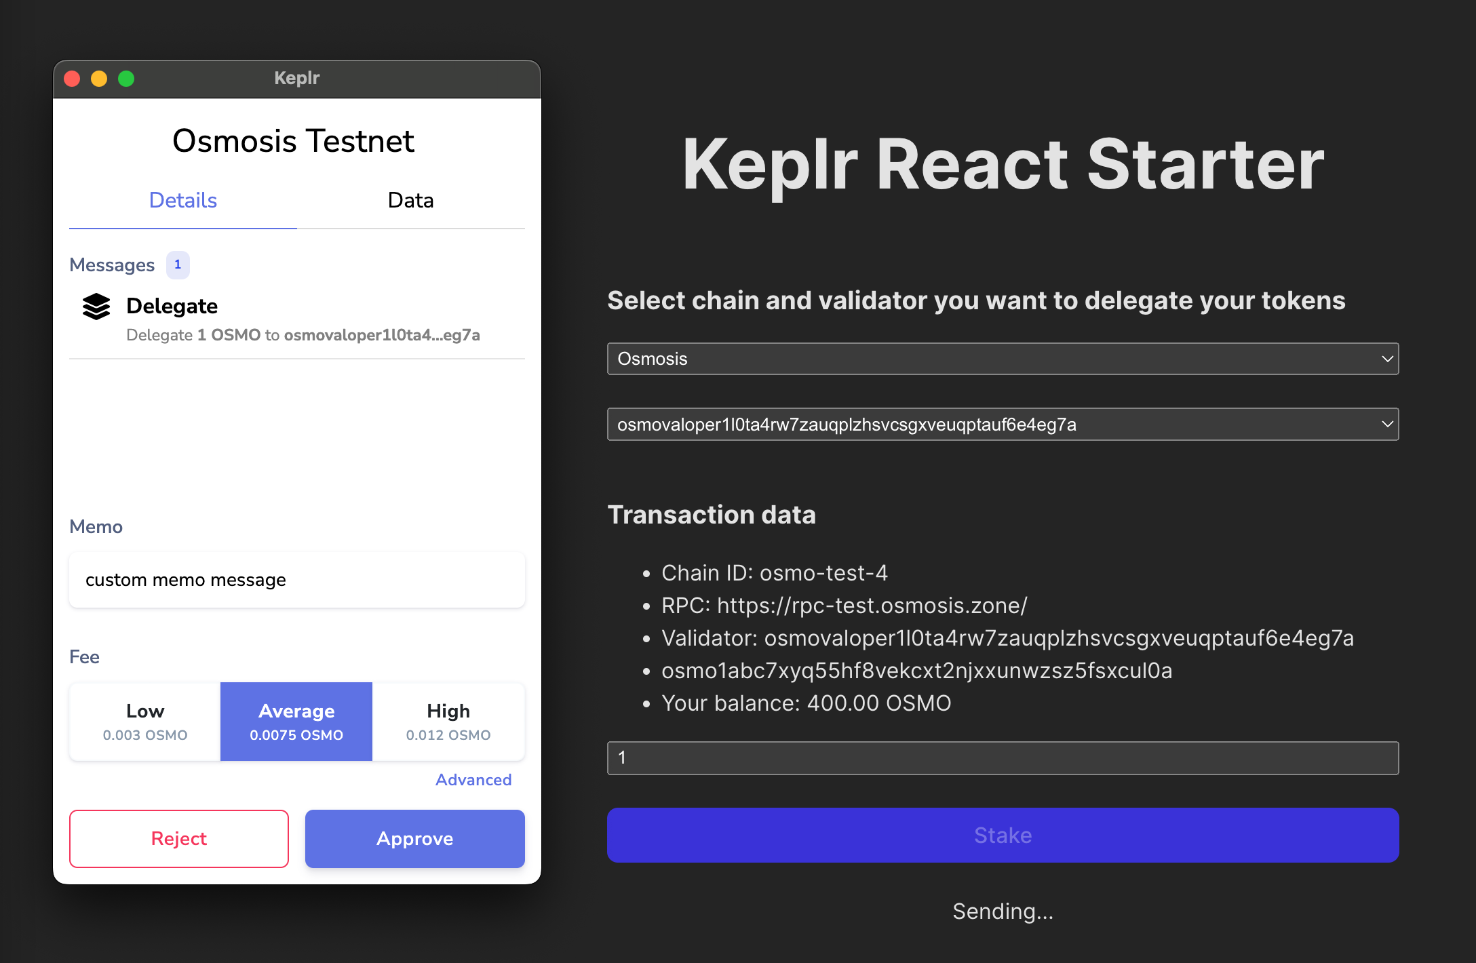Select the High fee option
This screenshot has height=963, width=1476.
point(448,721)
